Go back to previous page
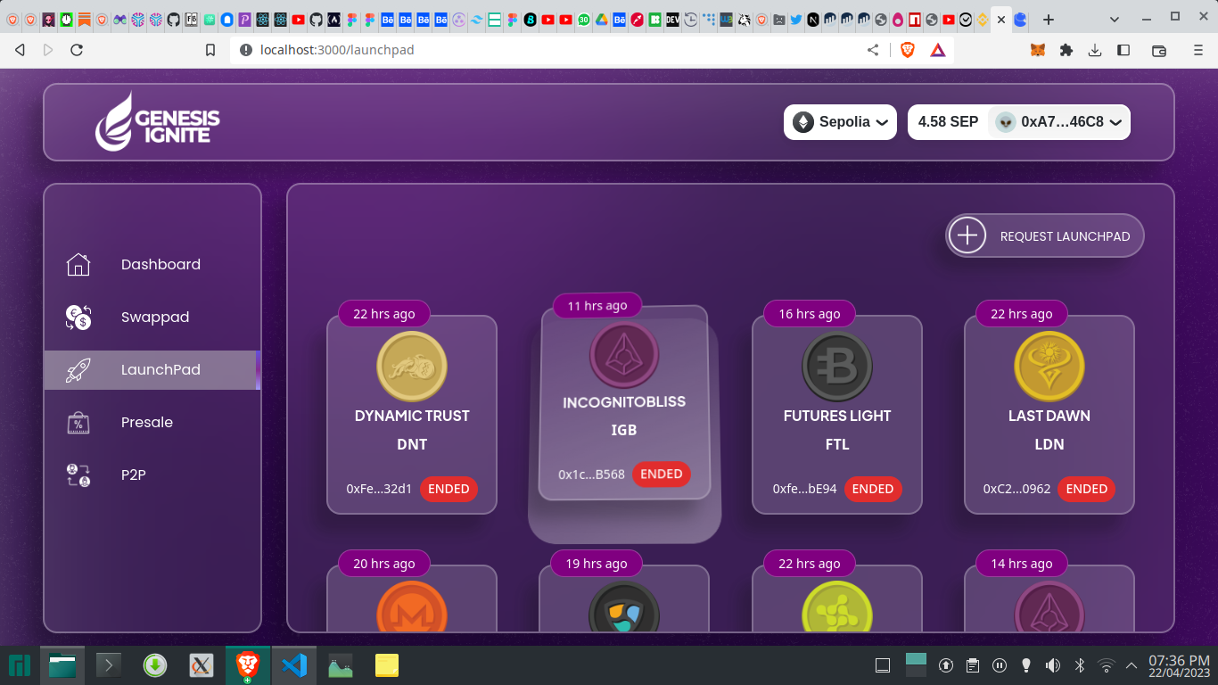The height and width of the screenshot is (685, 1218). coord(20,50)
